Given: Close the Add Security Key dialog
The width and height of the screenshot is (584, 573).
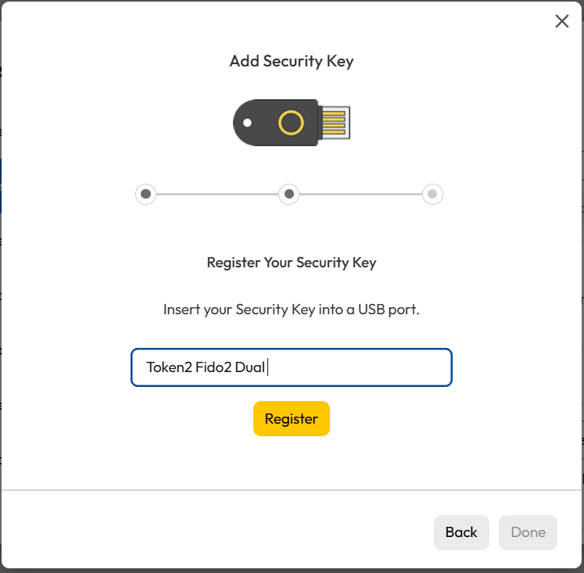Looking at the screenshot, I should tap(561, 21).
